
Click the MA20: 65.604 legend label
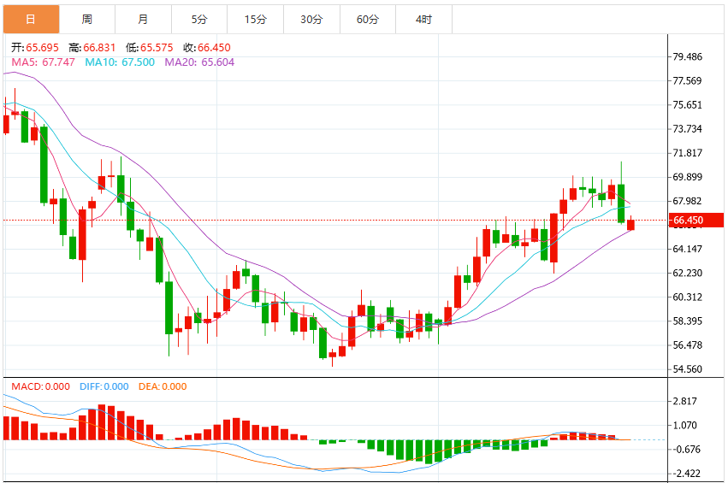[x=199, y=62]
